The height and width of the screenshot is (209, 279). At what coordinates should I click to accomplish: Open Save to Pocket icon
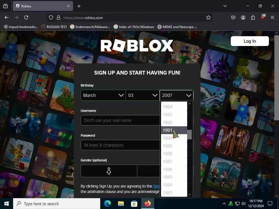(233, 17)
